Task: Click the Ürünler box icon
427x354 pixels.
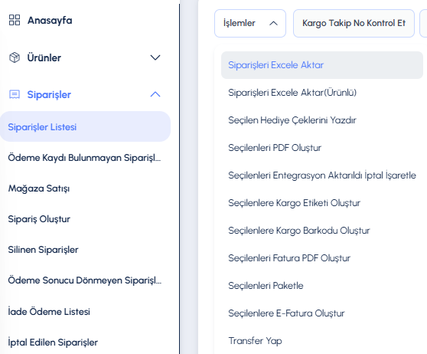Action: [15, 57]
